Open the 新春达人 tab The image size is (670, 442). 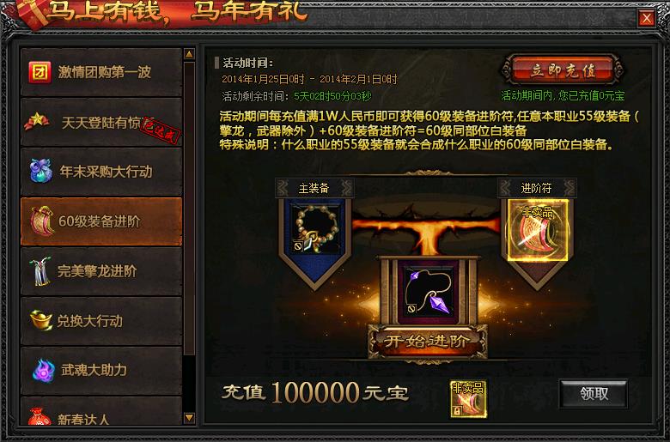tap(101, 412)
